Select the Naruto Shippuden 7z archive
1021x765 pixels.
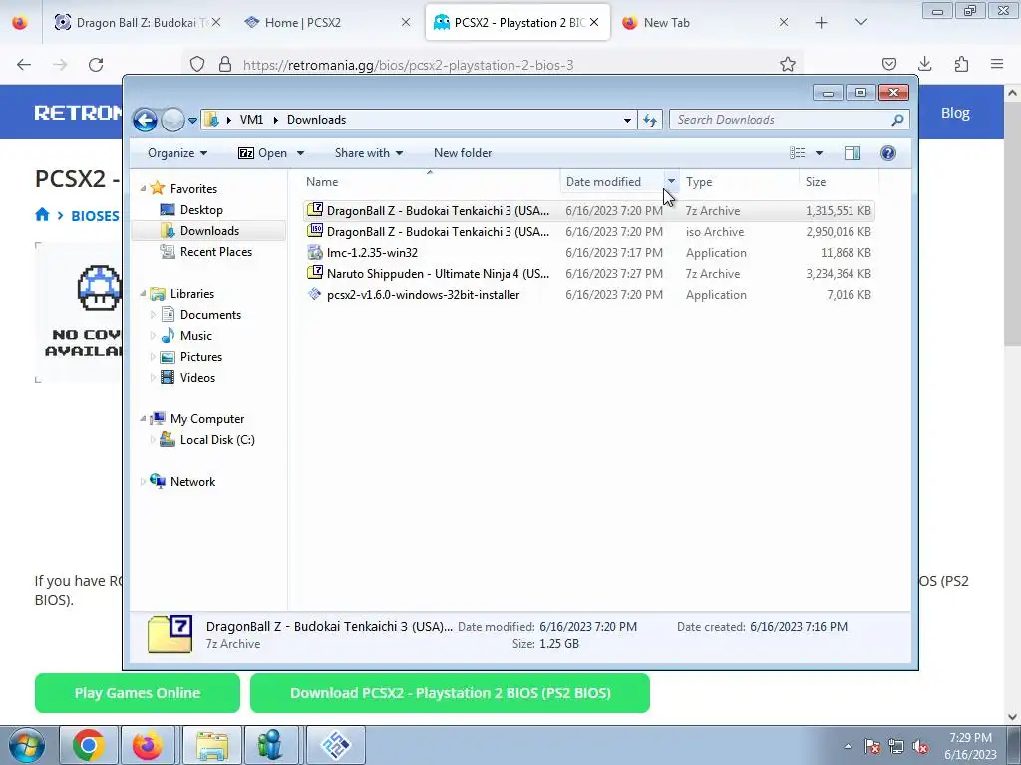coord(588,273)
